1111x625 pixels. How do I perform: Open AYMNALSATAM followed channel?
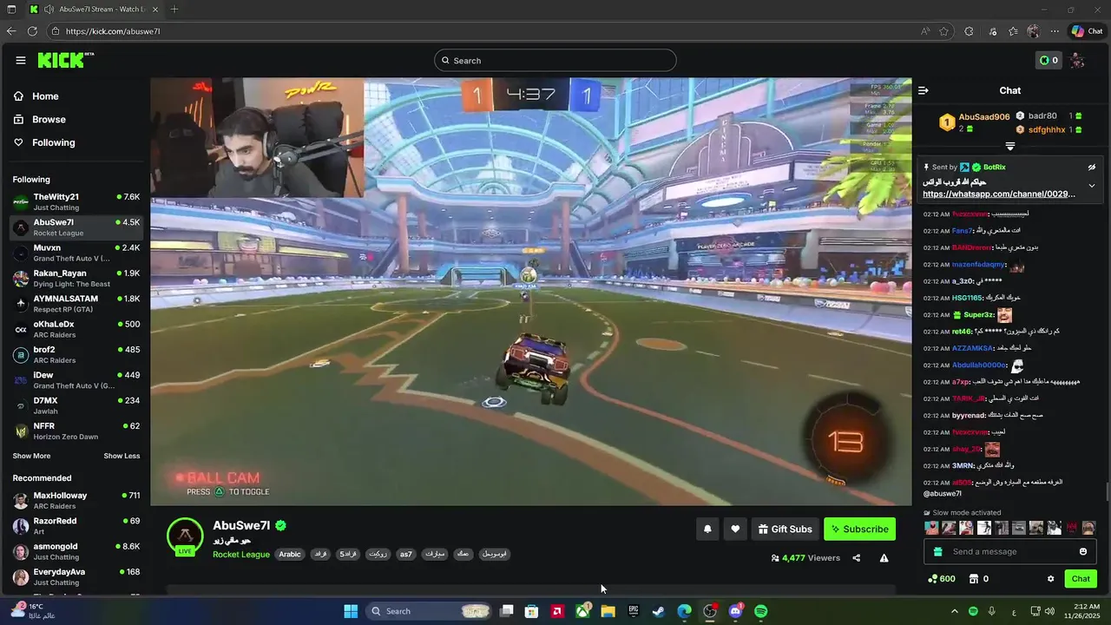76,304
